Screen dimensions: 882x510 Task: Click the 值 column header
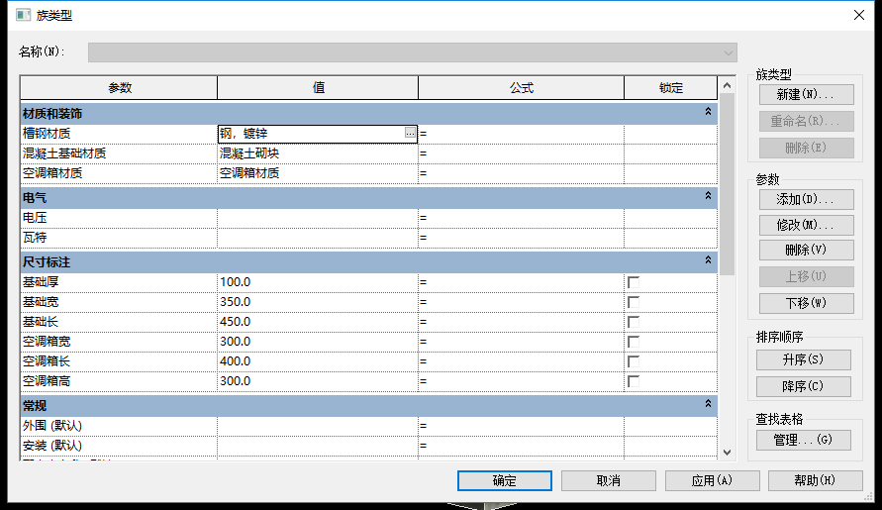(318, 88)
